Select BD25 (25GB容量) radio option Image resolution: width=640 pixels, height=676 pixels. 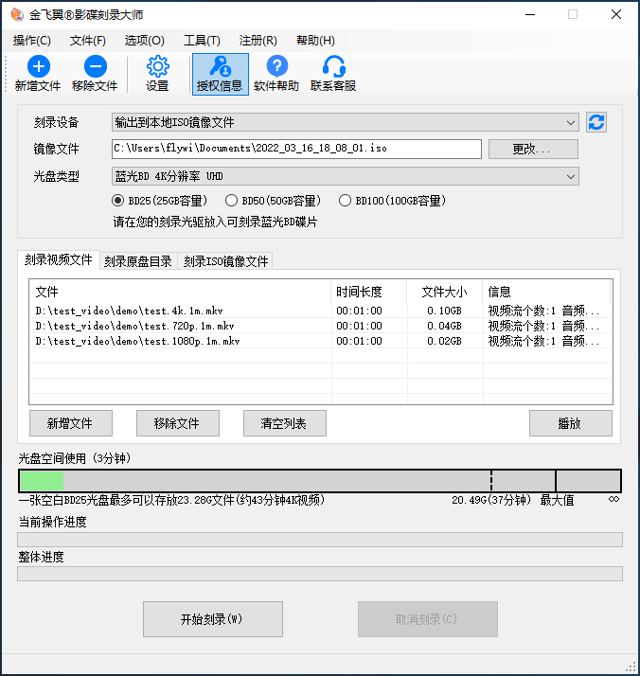(x=118, y=201)
